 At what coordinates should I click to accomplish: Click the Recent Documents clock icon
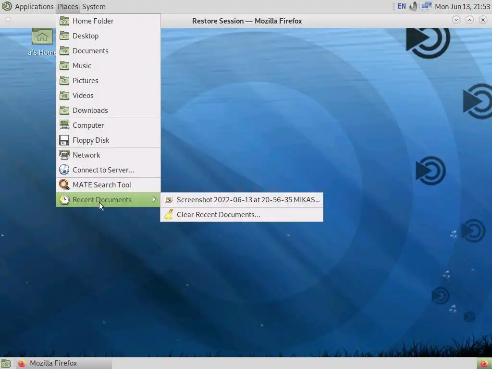coord(64,199)
